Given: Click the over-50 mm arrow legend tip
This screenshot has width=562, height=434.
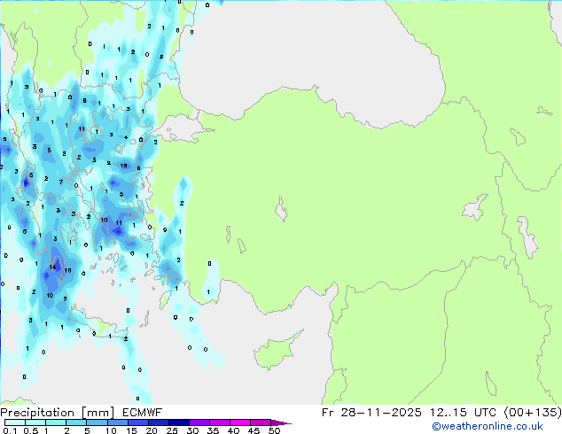Looking at the screenshot, I should point(281,422).
